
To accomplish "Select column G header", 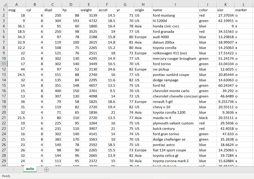I will pos(125,5).
